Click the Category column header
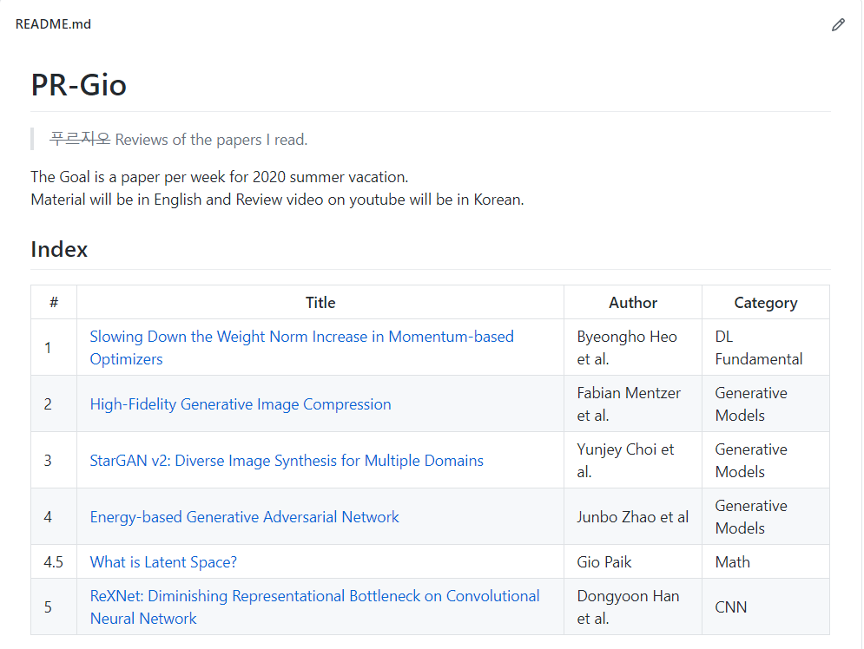This screenshot has height=649, width=864. tap(765, 303)
